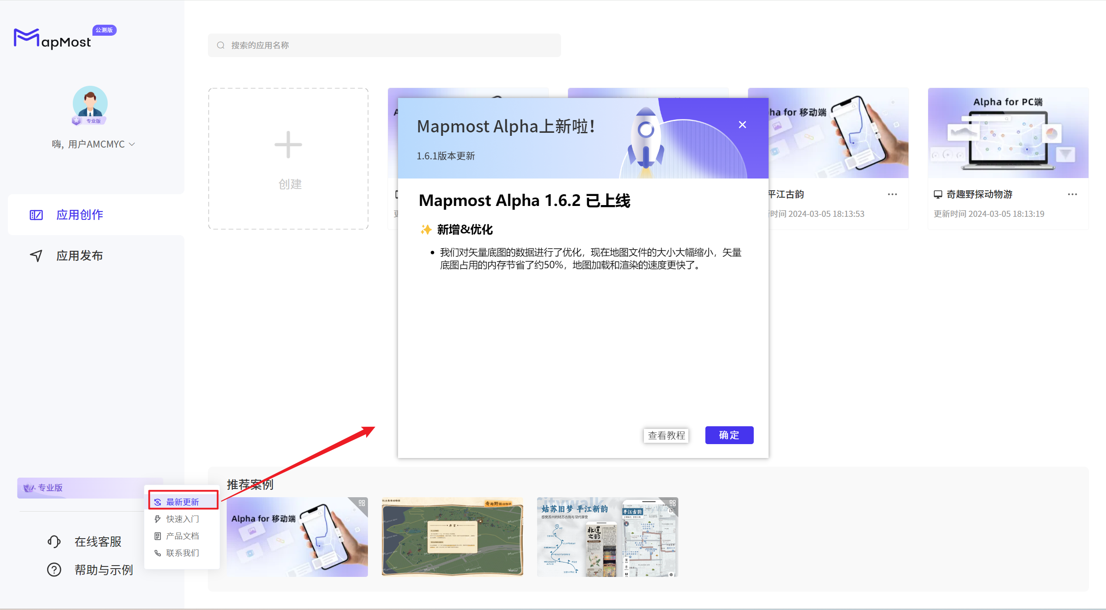Image resolution: width=1106 pixels, height=610 pixels.
Task: Click the PC monitor icon beside 奇趣野探动物游
Action: click(x=938, y=194)
